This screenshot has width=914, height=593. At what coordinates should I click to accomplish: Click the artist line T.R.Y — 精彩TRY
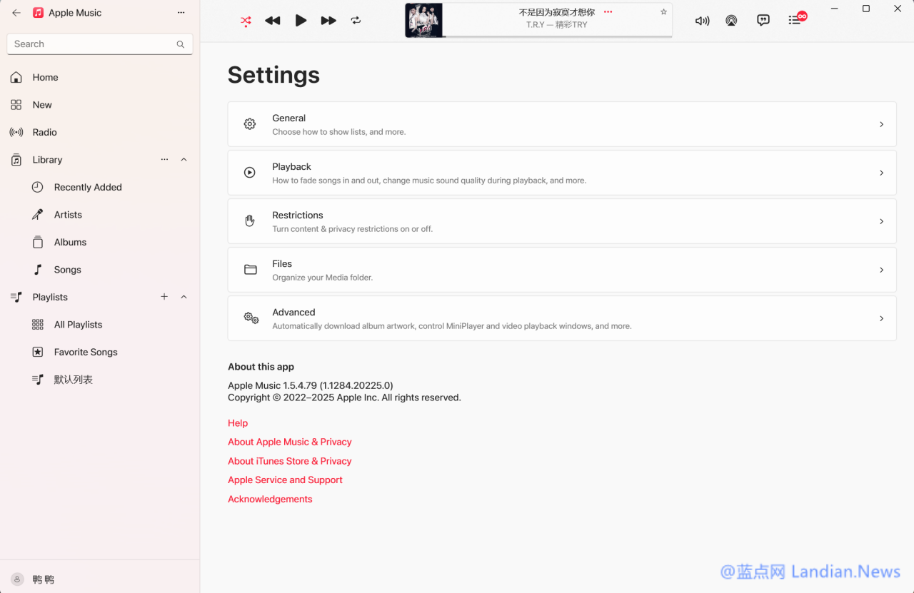[x=557, y=25]
